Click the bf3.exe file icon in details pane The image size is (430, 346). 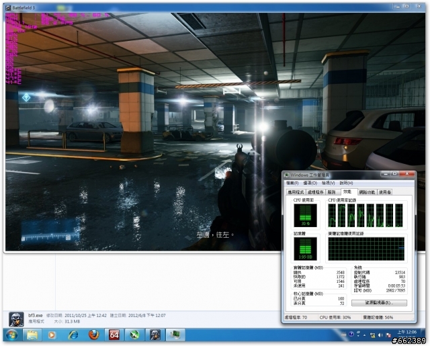click(x=16, y=319)
